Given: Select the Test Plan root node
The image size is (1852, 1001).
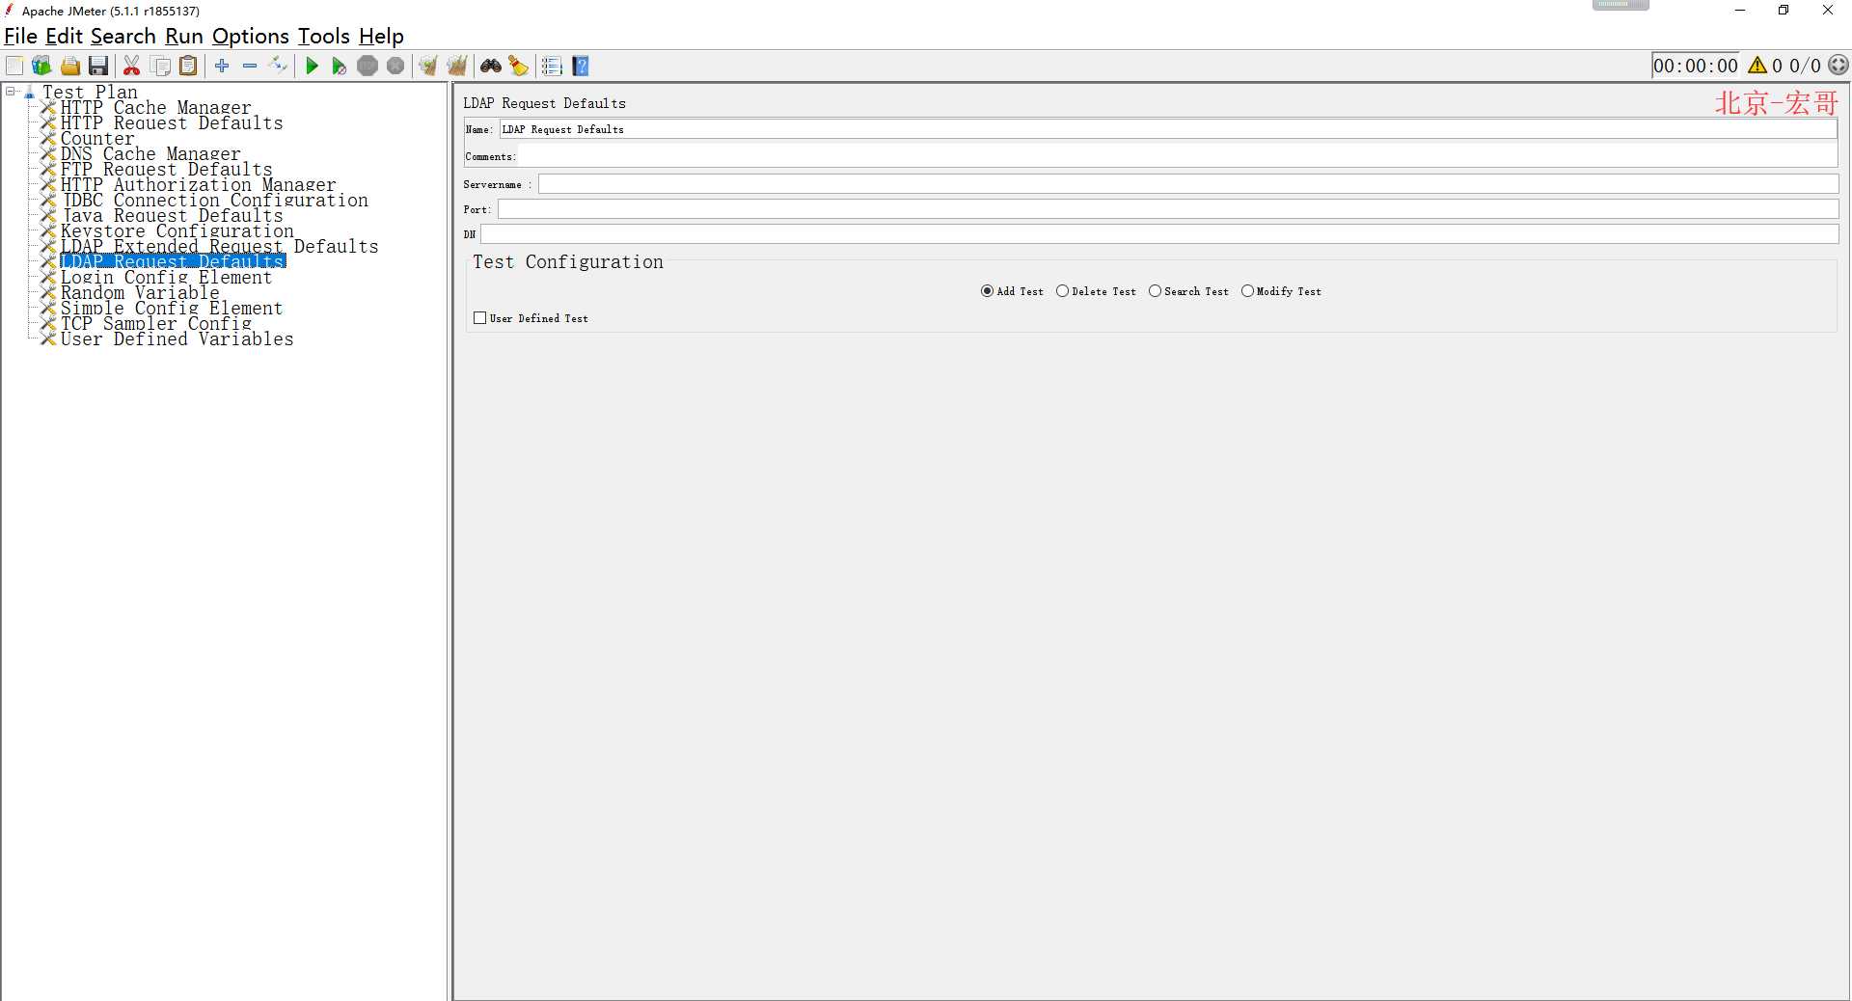Looking at the screenshot, I should (x=90, y=93).
